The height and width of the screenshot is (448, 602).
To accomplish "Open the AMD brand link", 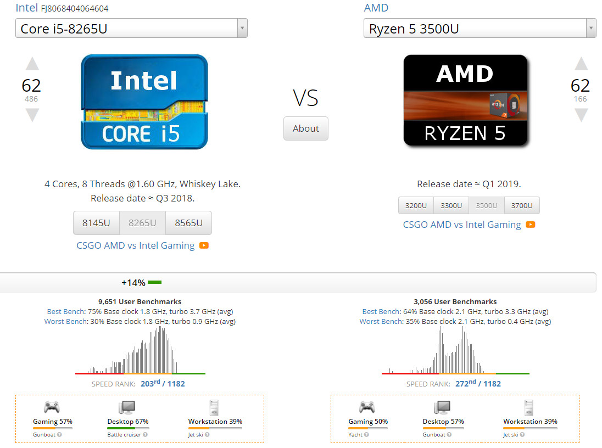I will pos(376,8).
